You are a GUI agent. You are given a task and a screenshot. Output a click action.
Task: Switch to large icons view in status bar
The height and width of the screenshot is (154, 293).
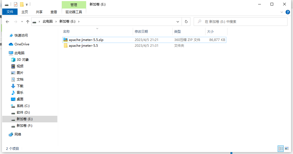point(287,148)
